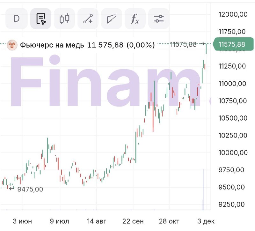Screen dimensions: 255x231
Task: Open the candlestick chart type menu
Action: tap(64, 19)
